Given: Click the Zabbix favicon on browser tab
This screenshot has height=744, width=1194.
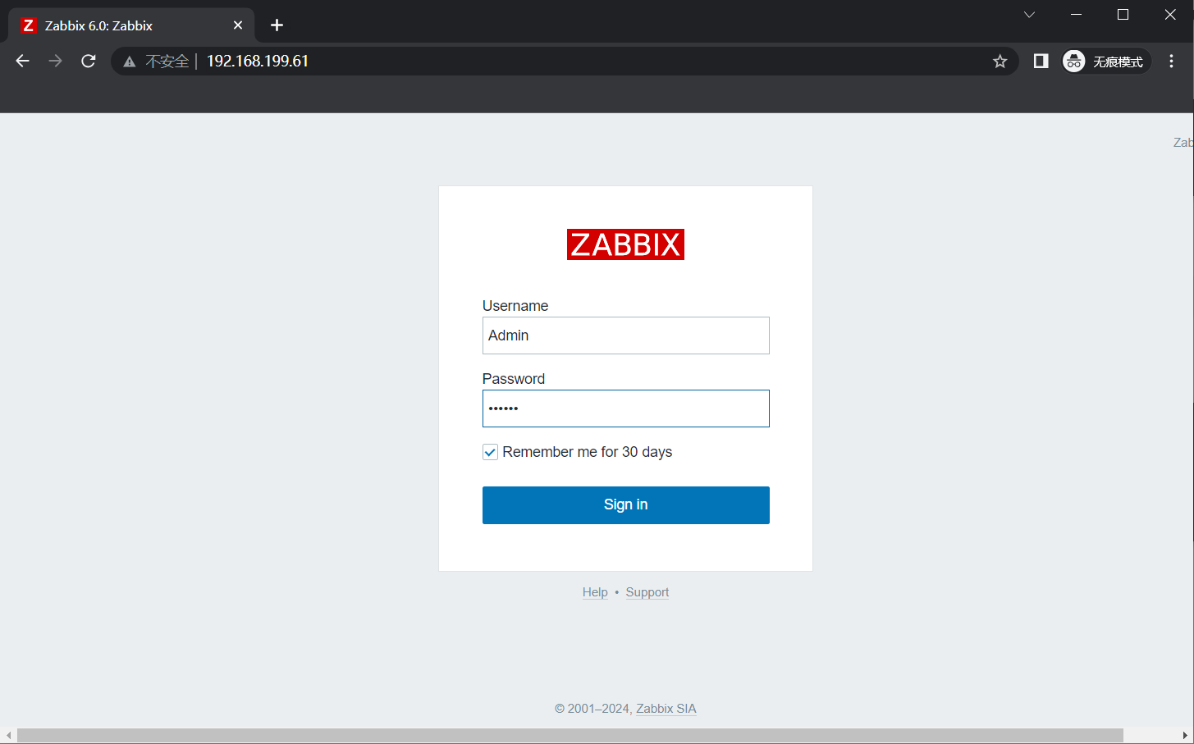Looking at the screenshot, I should click(x=28, y=25).
